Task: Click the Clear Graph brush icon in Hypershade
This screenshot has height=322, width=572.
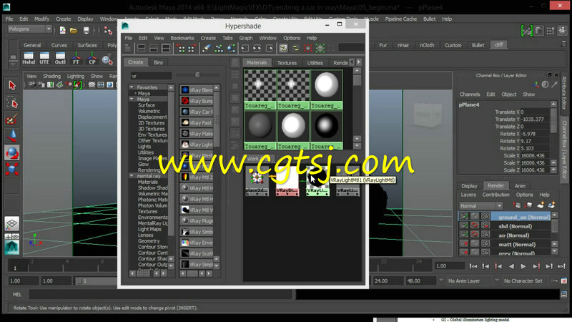Action: pyautogui.click(x=207, y=48)
